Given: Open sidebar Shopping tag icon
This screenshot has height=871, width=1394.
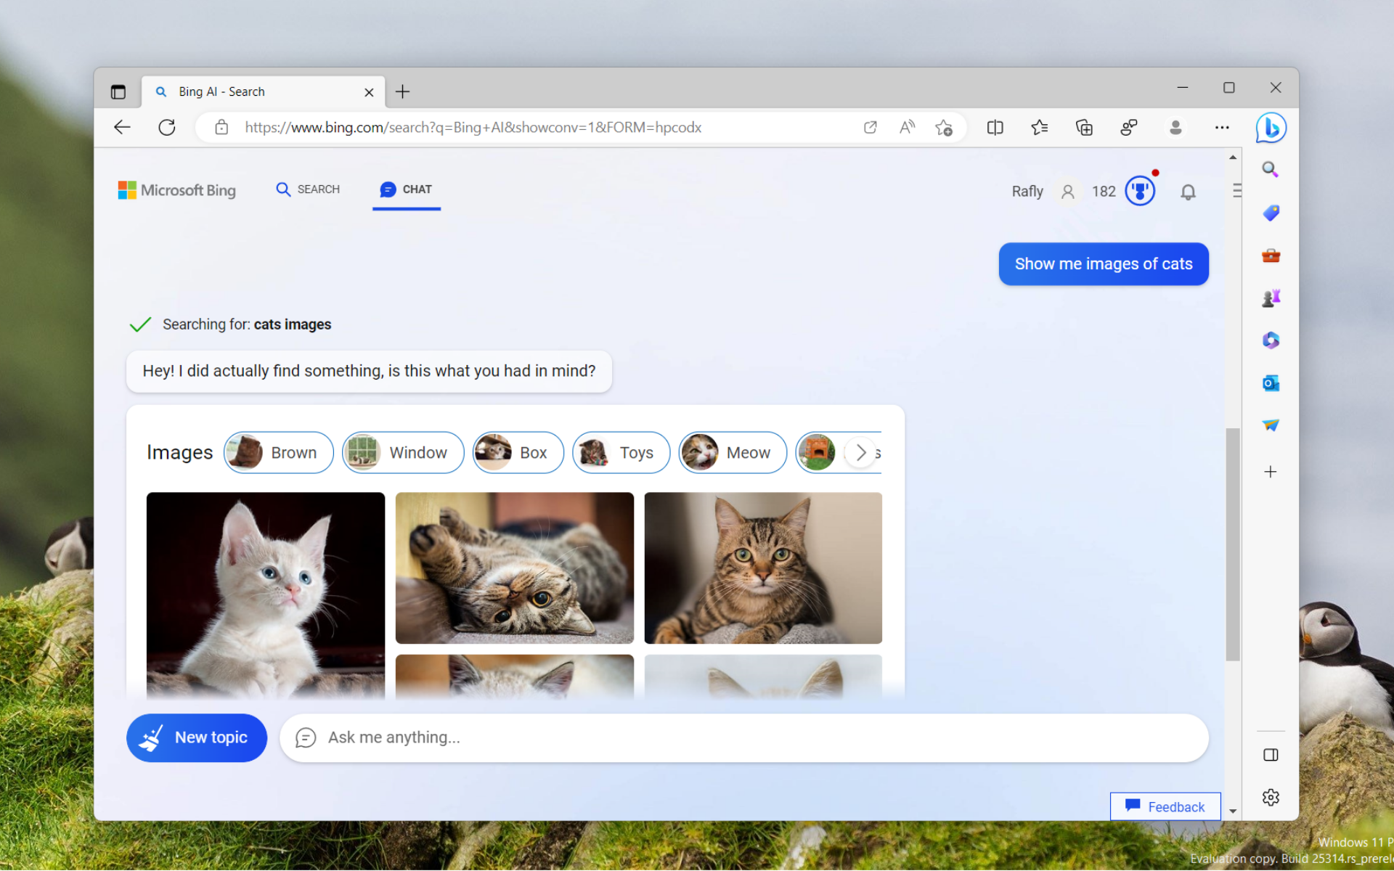Looking at the screenshot, I should [x=1271, y=213].
